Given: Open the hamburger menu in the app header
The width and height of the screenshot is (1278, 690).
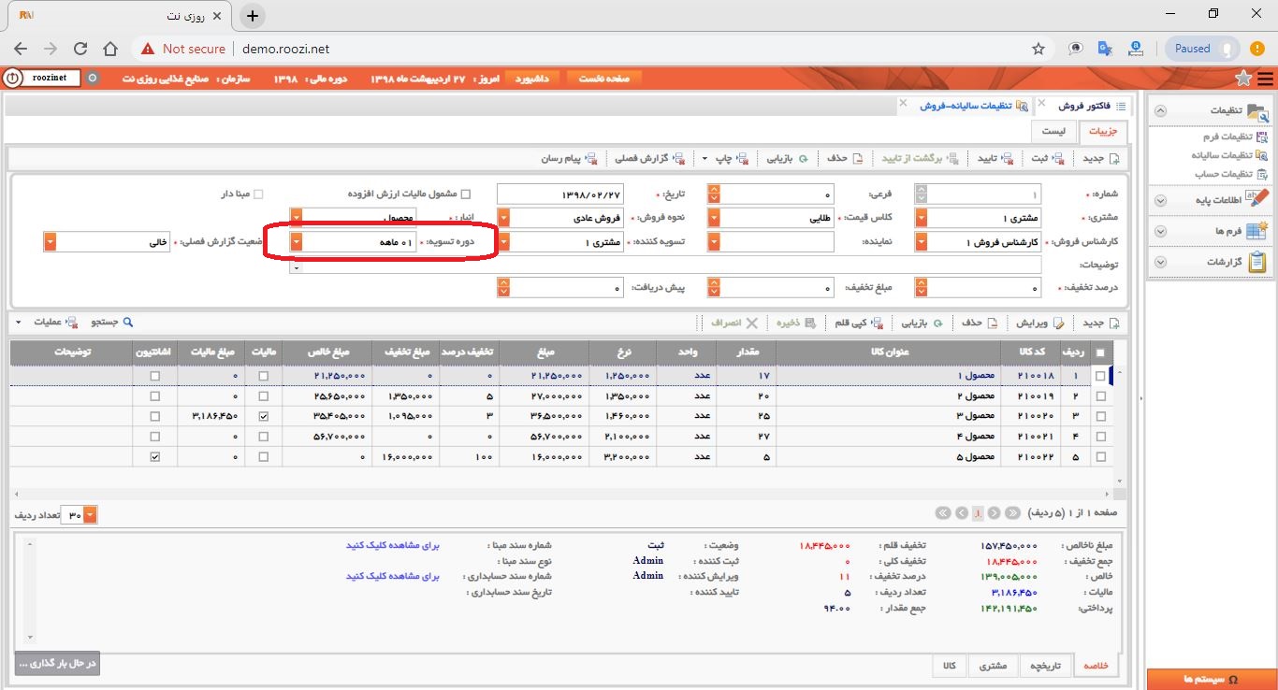Looking at the screenshot, I should (x=1265, y=78).
